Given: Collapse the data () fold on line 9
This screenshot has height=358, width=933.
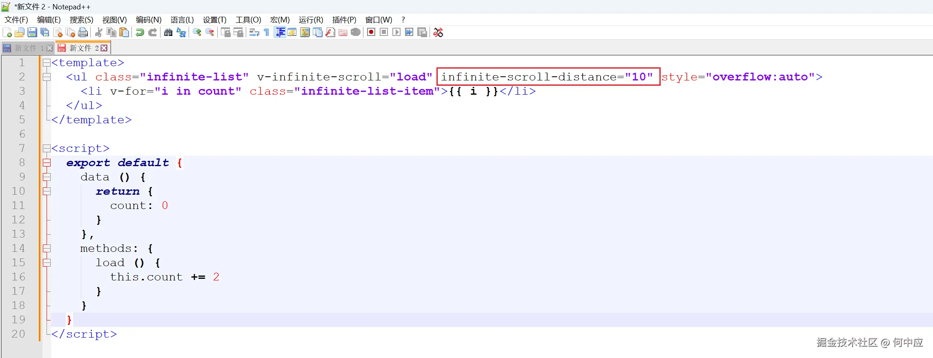Looking at the screenshot, I should point(47,177).
